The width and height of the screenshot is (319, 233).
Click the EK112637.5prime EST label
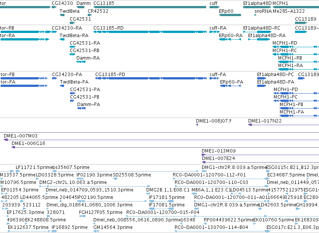pos(28,227)
